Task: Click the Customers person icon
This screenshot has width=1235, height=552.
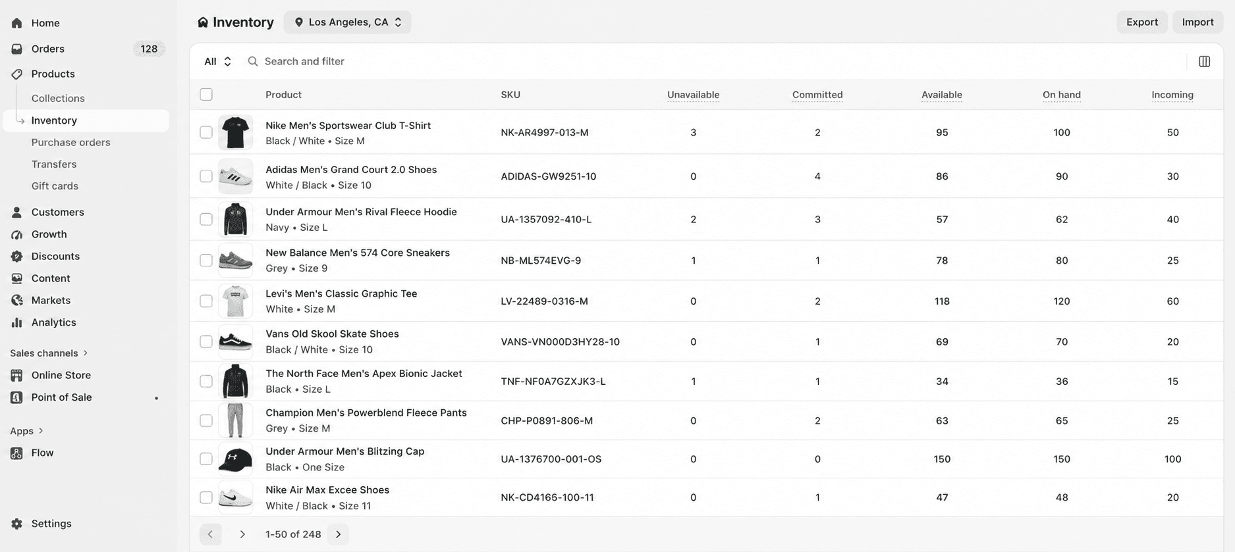Action: click(17, 212)
